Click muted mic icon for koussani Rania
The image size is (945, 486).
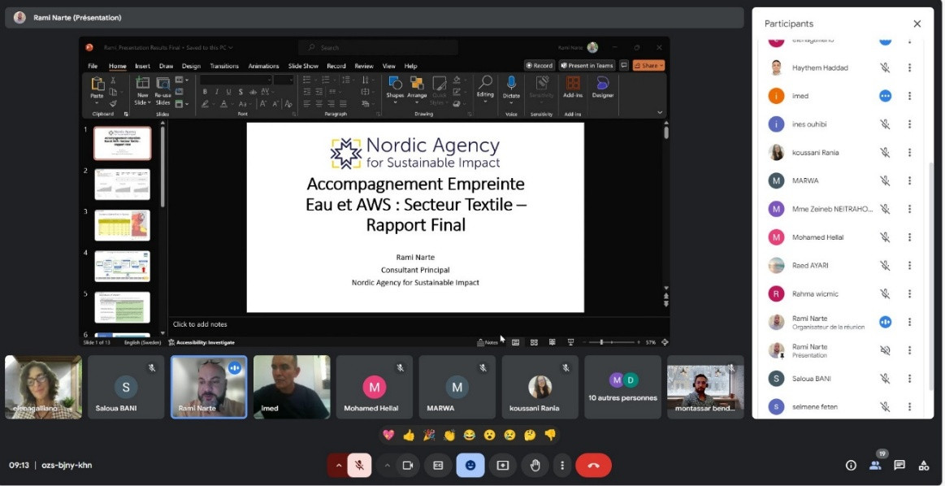[885, 153]
